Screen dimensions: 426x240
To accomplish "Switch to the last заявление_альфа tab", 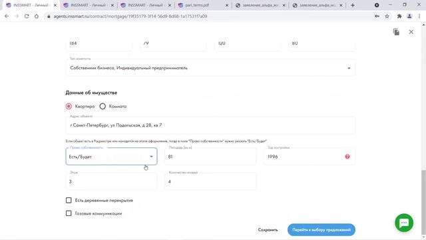I will [x=317, y=5].
